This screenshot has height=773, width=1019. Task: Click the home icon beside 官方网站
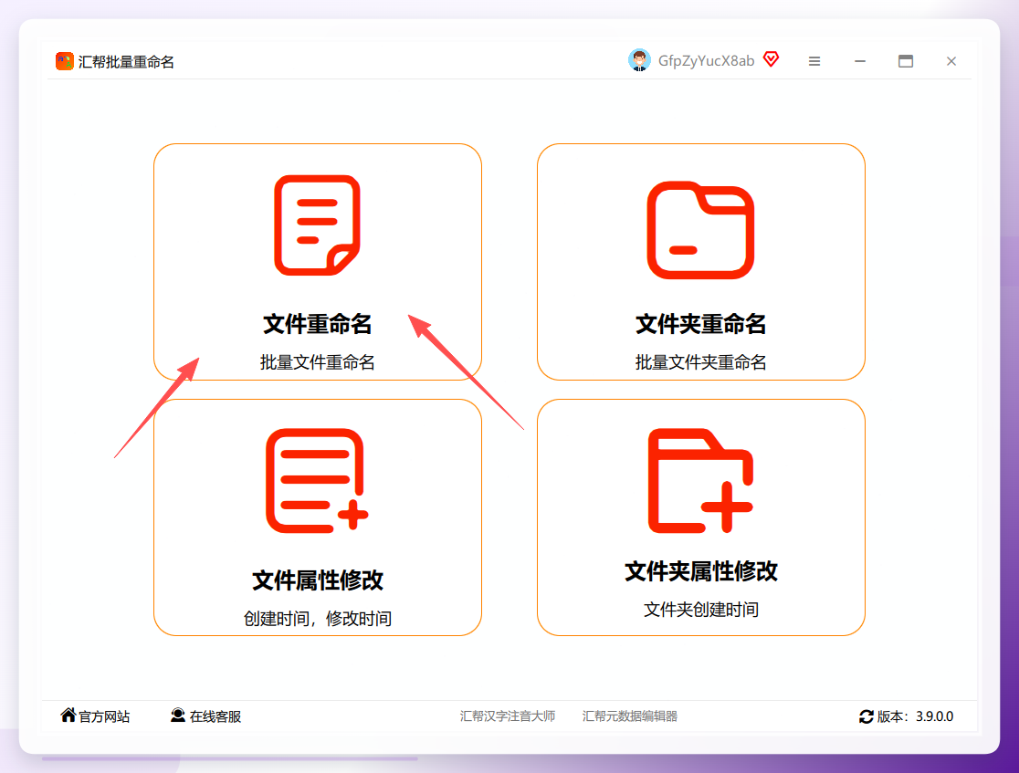[68, 716]
